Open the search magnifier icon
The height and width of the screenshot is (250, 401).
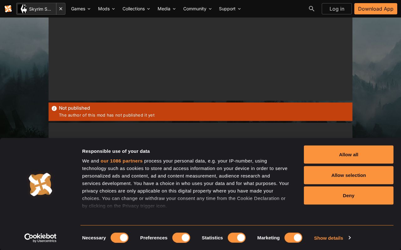(x=311, y=9)
